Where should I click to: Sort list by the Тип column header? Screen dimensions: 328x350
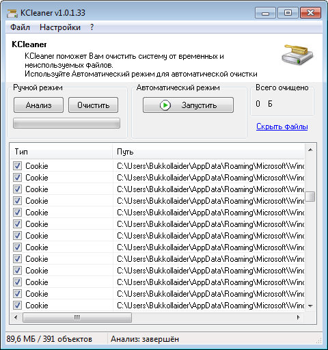coord(61,152)
